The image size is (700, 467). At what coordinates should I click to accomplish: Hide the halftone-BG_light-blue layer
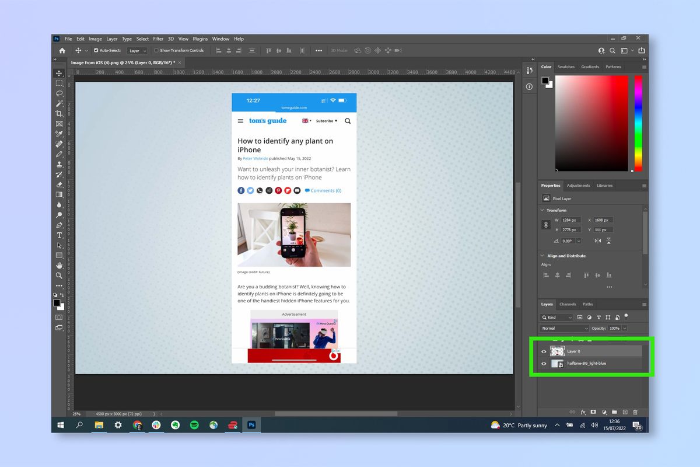click(544, 363)
